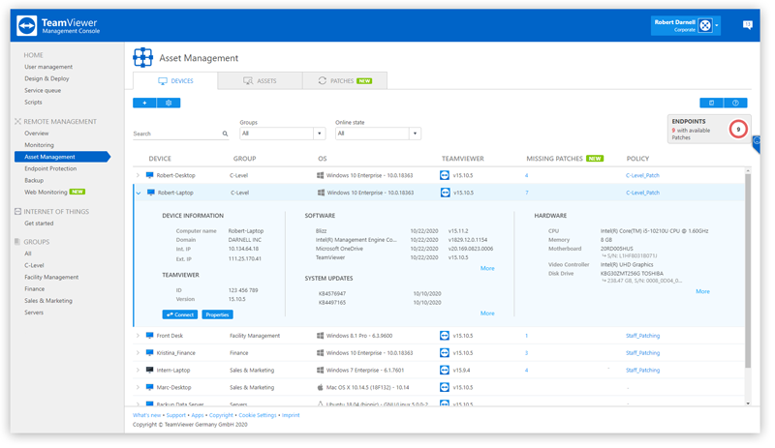
Task: Open the chat notifications icon
Action: click(x=747, y=25)
